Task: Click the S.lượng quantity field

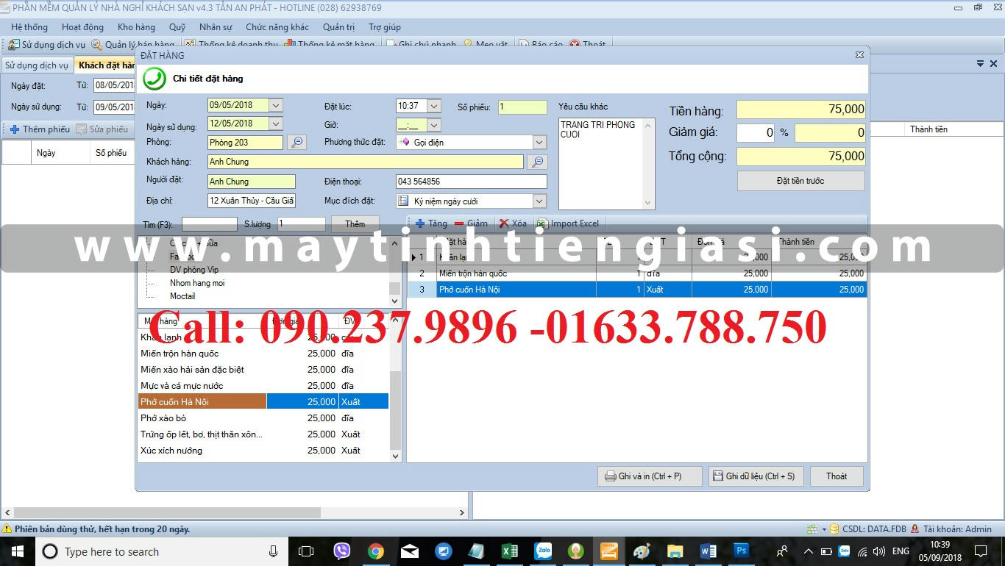Action: [x=302, y=223]
